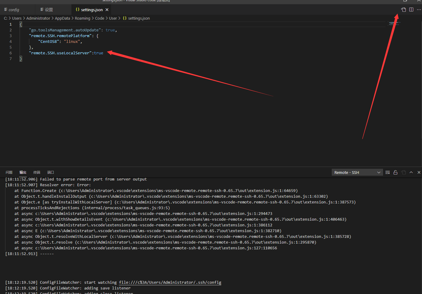The image size is (422, 294).
Task: Close the bottom output panel
Action: pyautogui.click(x=419, y=172)
